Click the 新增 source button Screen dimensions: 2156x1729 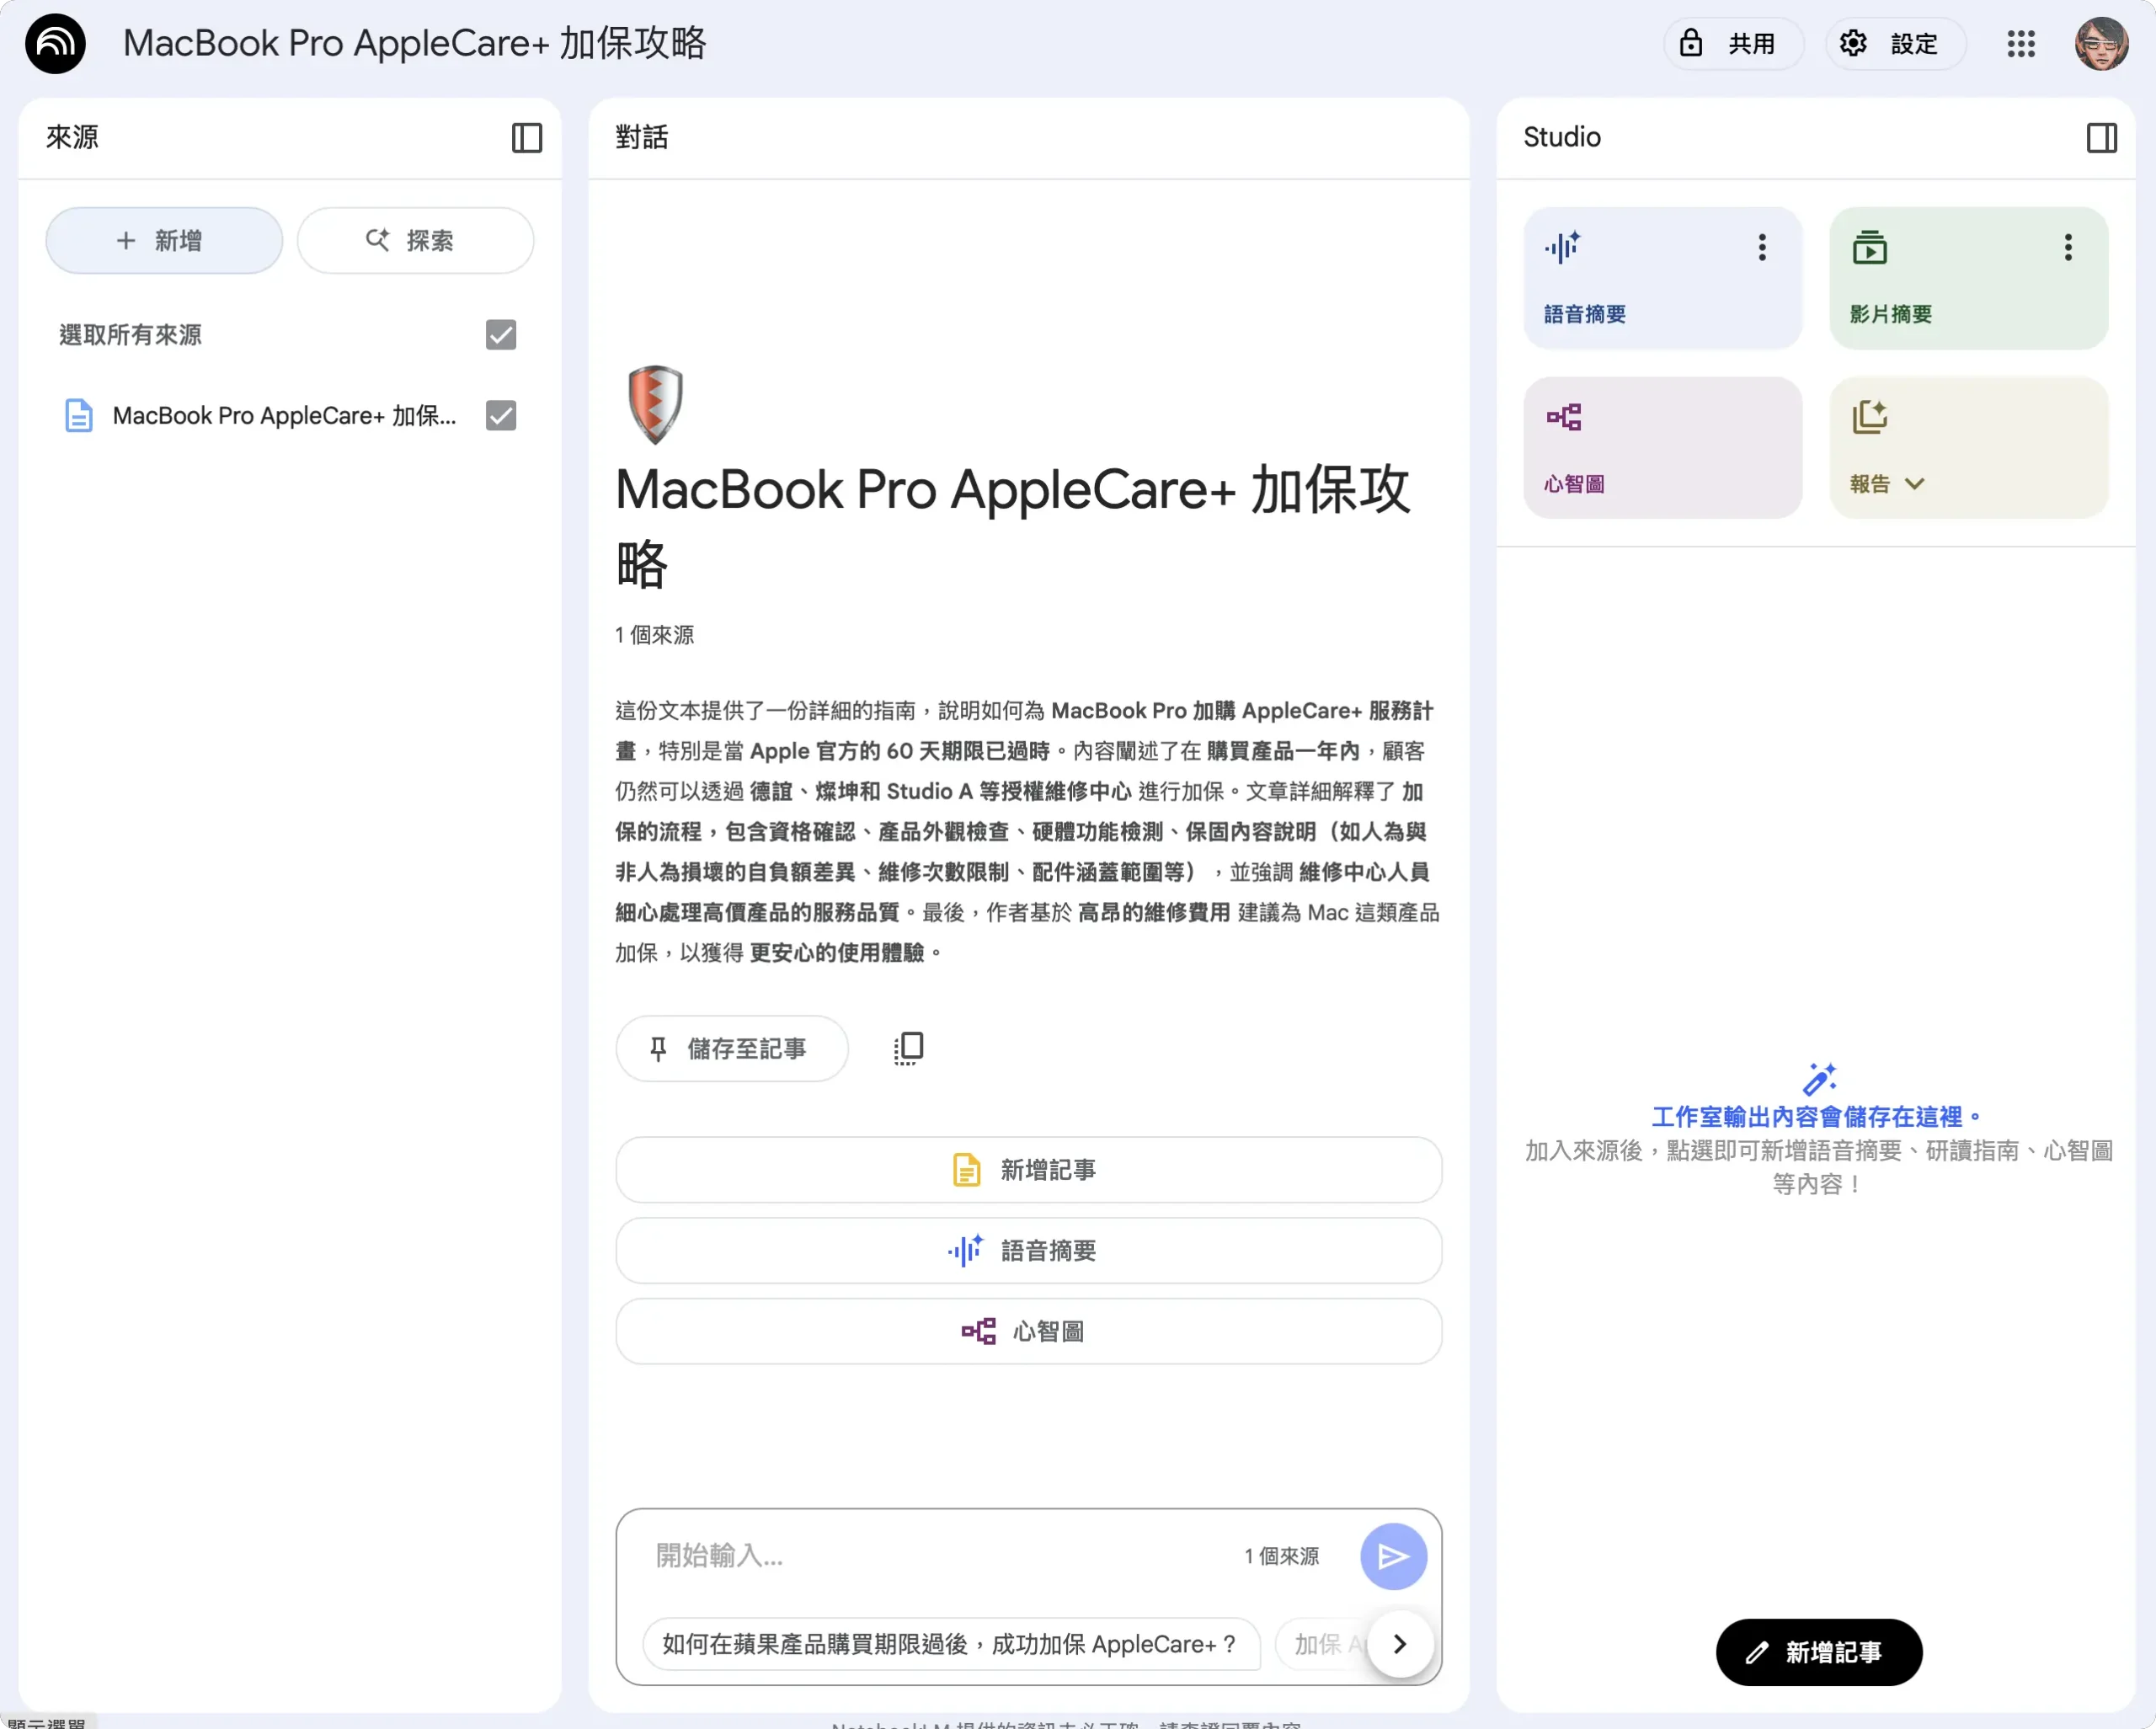[164, 240]
